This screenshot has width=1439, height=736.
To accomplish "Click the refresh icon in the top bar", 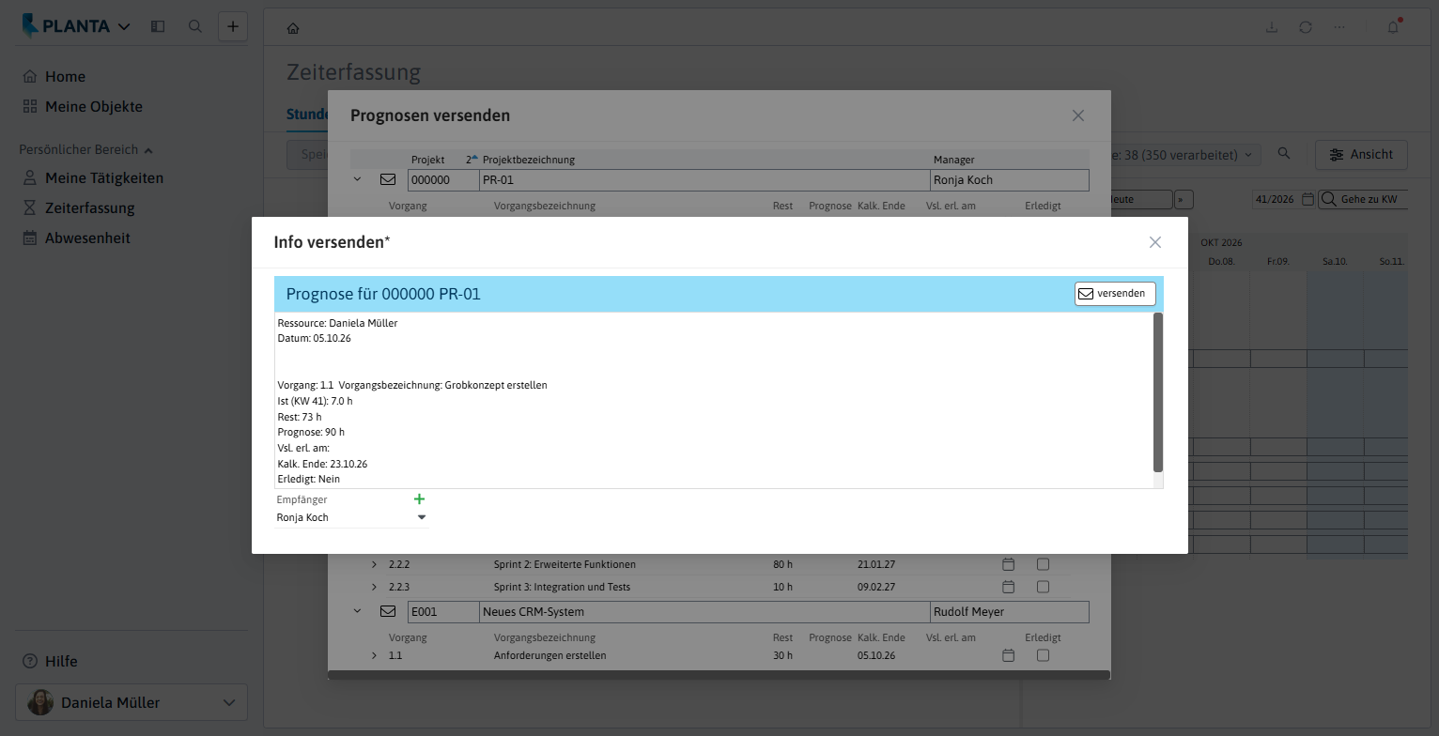I will coord(1306,27).
